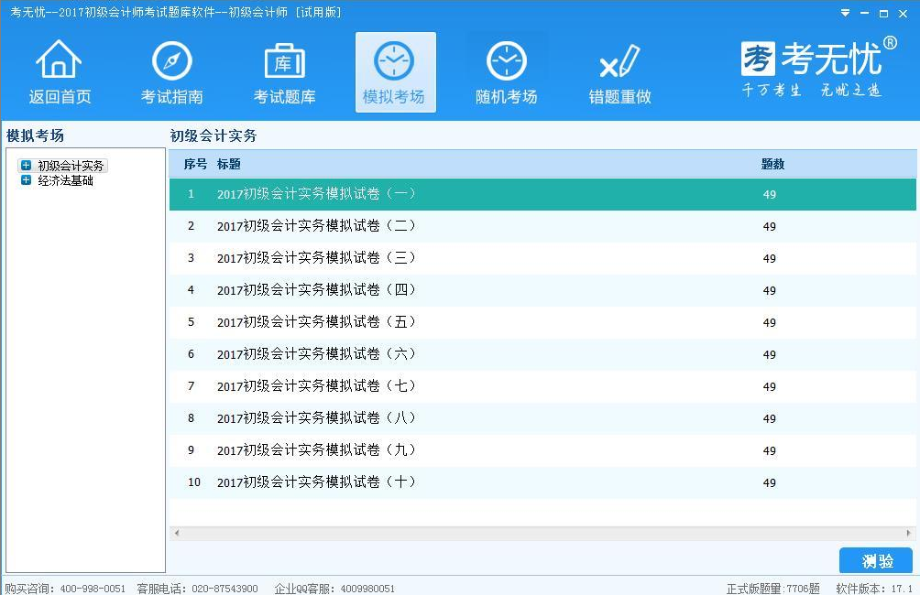Screen dimensions: 920x595
Task: Maximize the 考无忧 window
Action: pos(883,13)
